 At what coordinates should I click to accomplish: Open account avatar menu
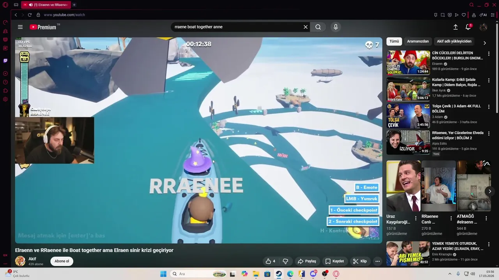tap(483, 27)
